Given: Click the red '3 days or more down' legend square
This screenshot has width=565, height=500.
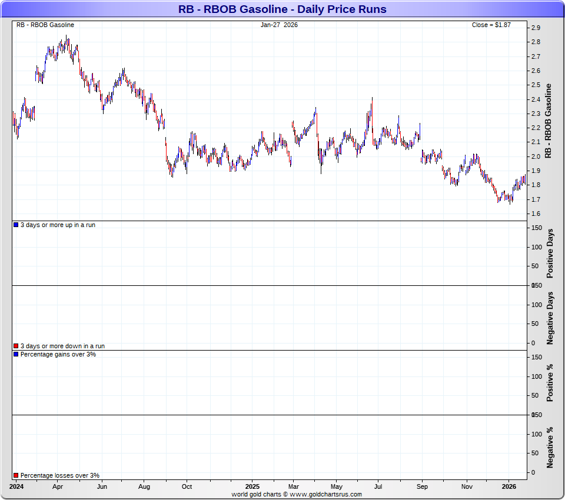Looking at the screenshot, I should pyautogui.click(x=16, y=346).
